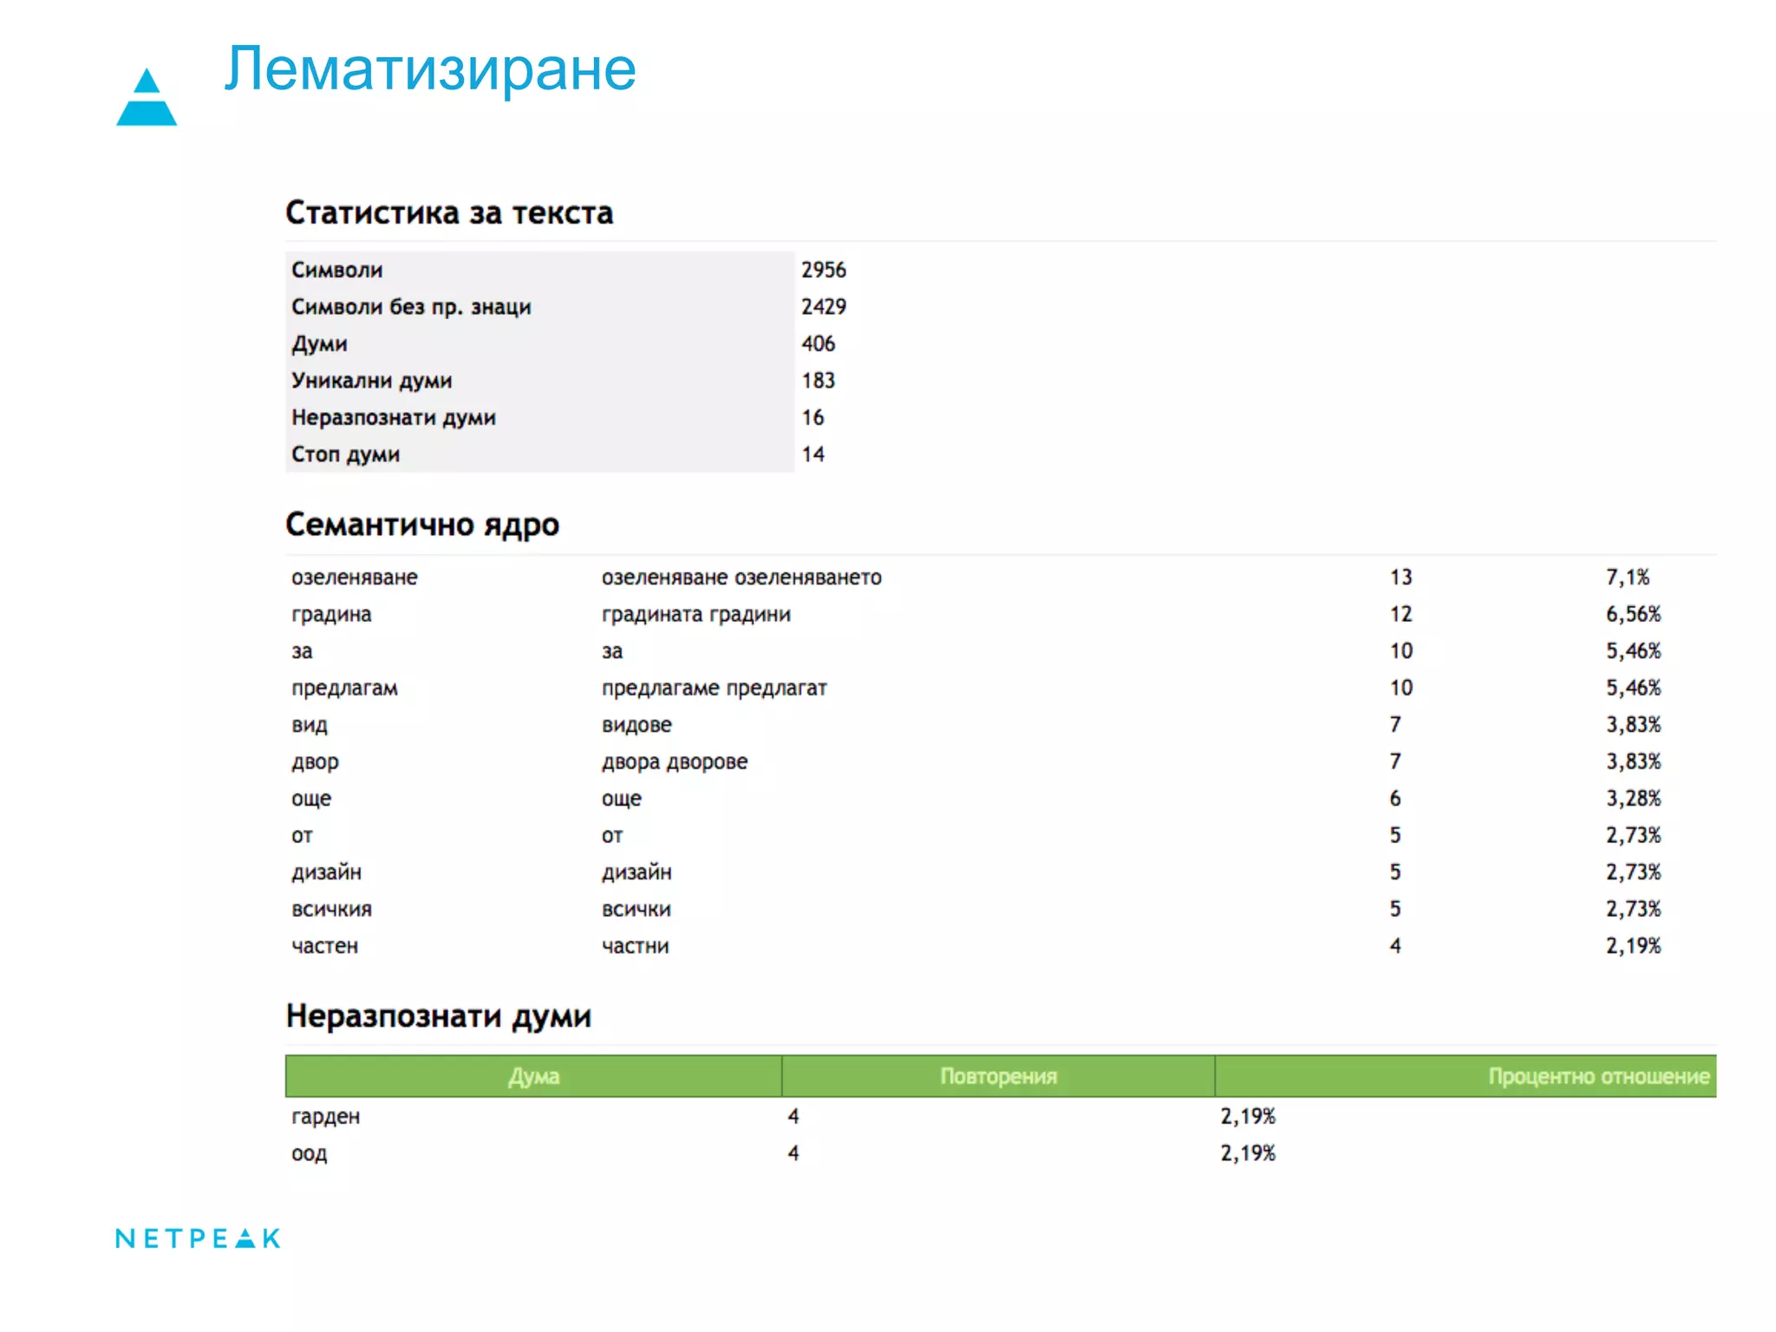Click the lemma градина
Screen dimensions: 1776x1332
click(x=331, y=615)
